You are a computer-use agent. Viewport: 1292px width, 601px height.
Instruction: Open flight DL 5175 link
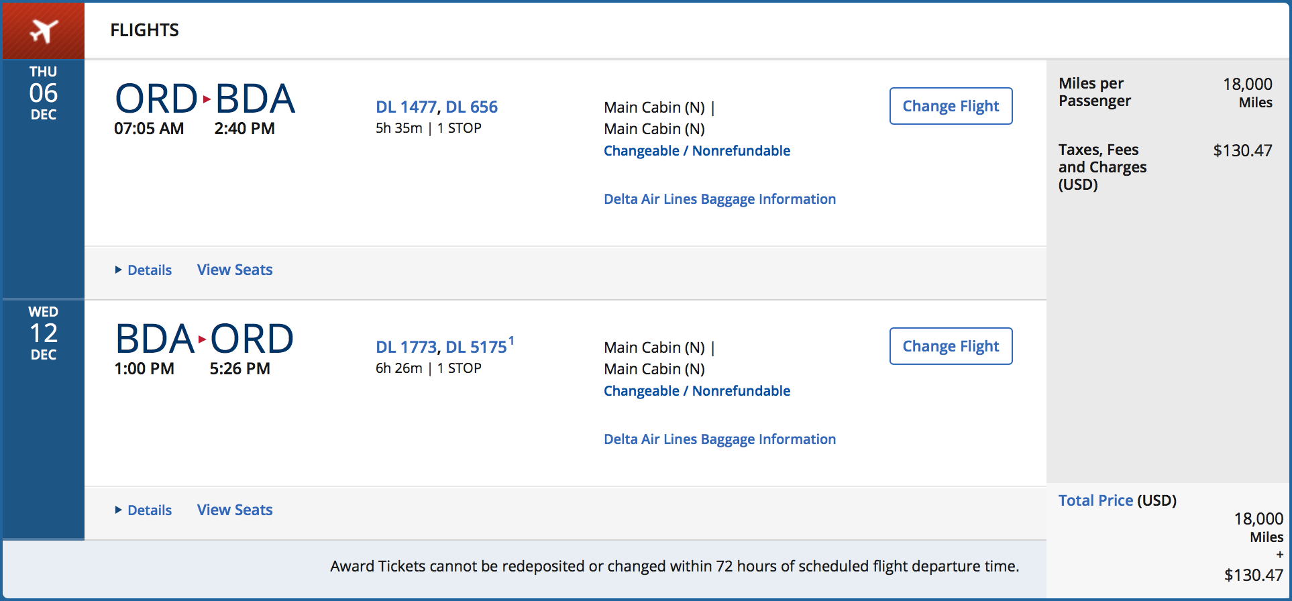tap(476, 347)
